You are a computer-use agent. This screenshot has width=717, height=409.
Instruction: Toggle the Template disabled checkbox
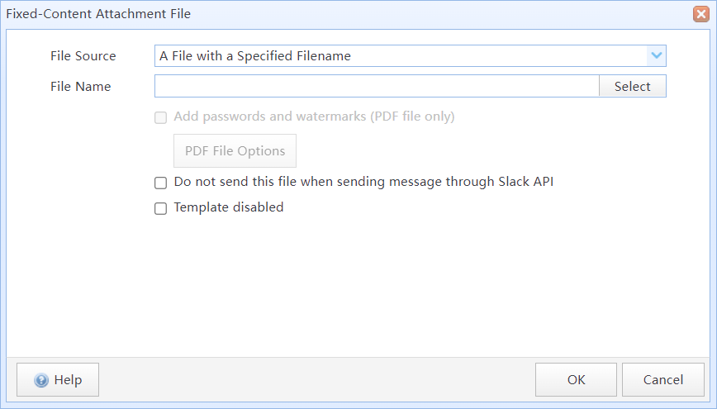coord(160,208)
